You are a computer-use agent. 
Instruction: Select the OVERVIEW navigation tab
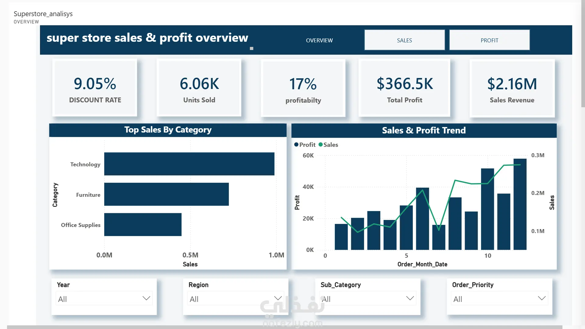coord(319,40)
